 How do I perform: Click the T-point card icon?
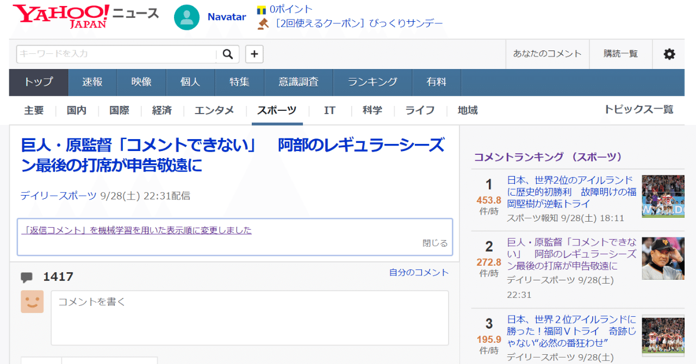point(262,10)
